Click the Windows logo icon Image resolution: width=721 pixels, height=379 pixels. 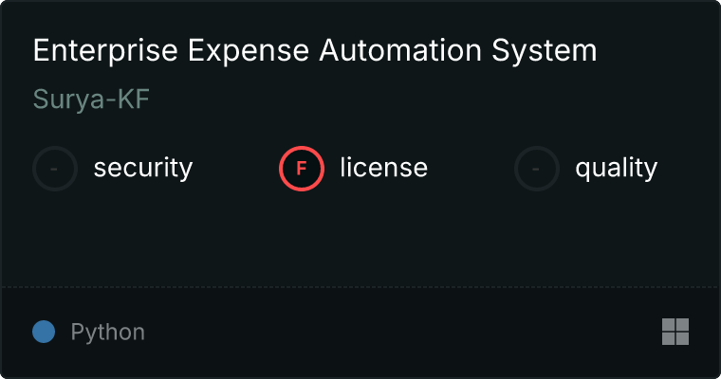[x=675, y=332]
